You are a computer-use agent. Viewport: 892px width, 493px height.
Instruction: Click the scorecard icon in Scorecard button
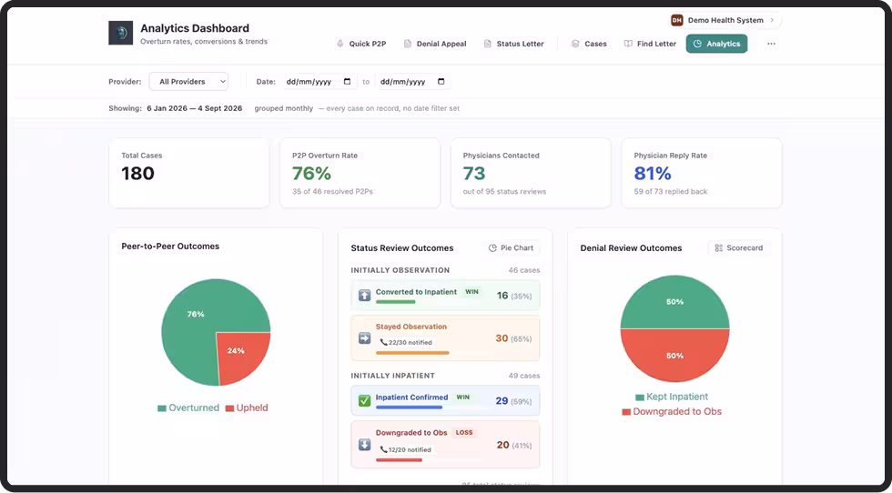pos(719,248)
